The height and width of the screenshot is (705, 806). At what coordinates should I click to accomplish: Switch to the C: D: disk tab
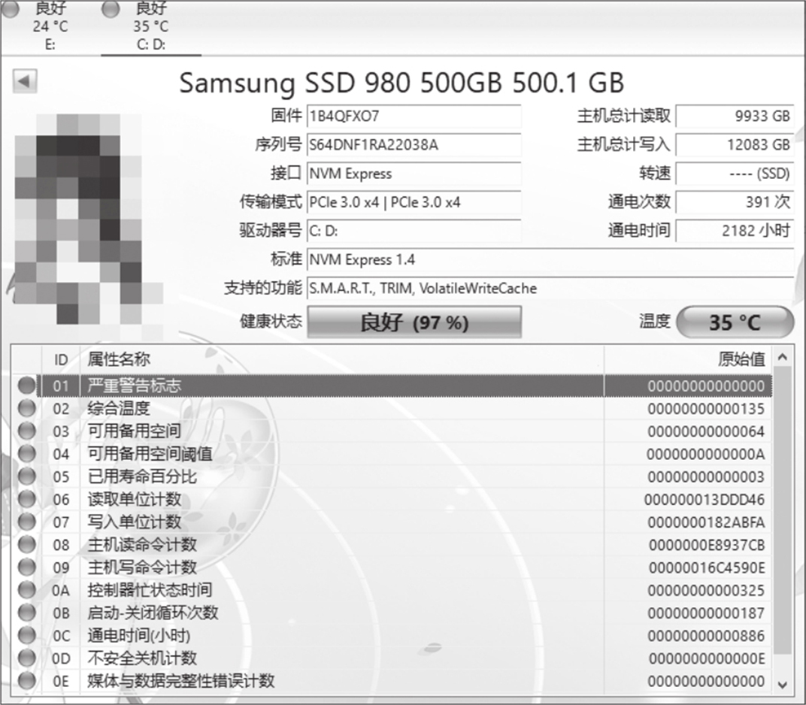point(150,27)
